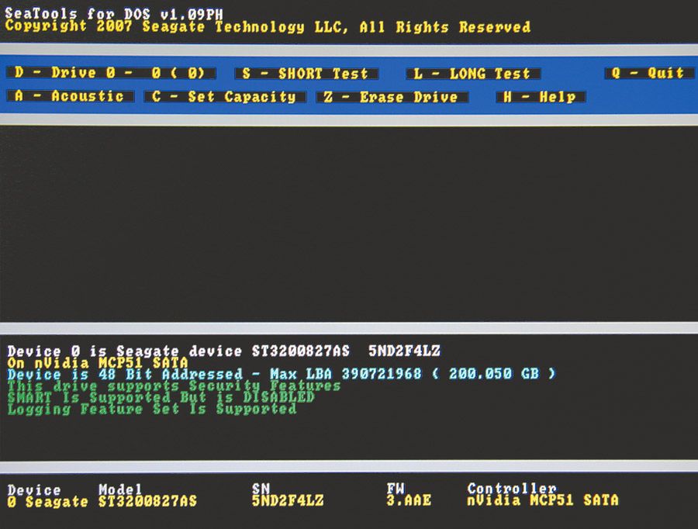698x529 pixels.
Task: Click the 'Device 0 is Seagate device' line
Action: click(224, 351)
